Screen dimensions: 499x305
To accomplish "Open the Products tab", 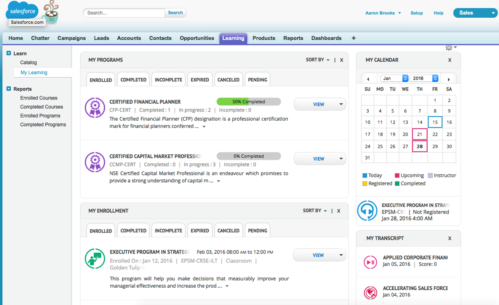I will point(264,38).
